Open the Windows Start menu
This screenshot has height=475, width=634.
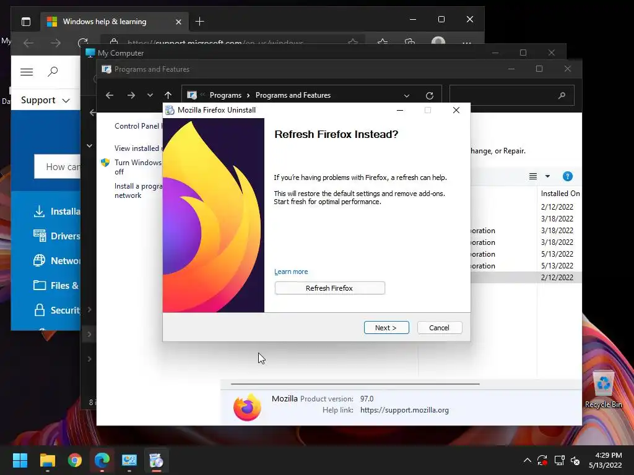click(x=20, y=460)
